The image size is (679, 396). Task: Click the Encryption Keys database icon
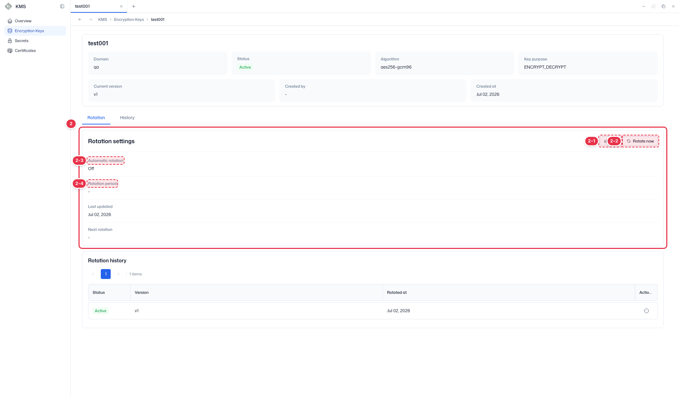click(x=10, y=31)
